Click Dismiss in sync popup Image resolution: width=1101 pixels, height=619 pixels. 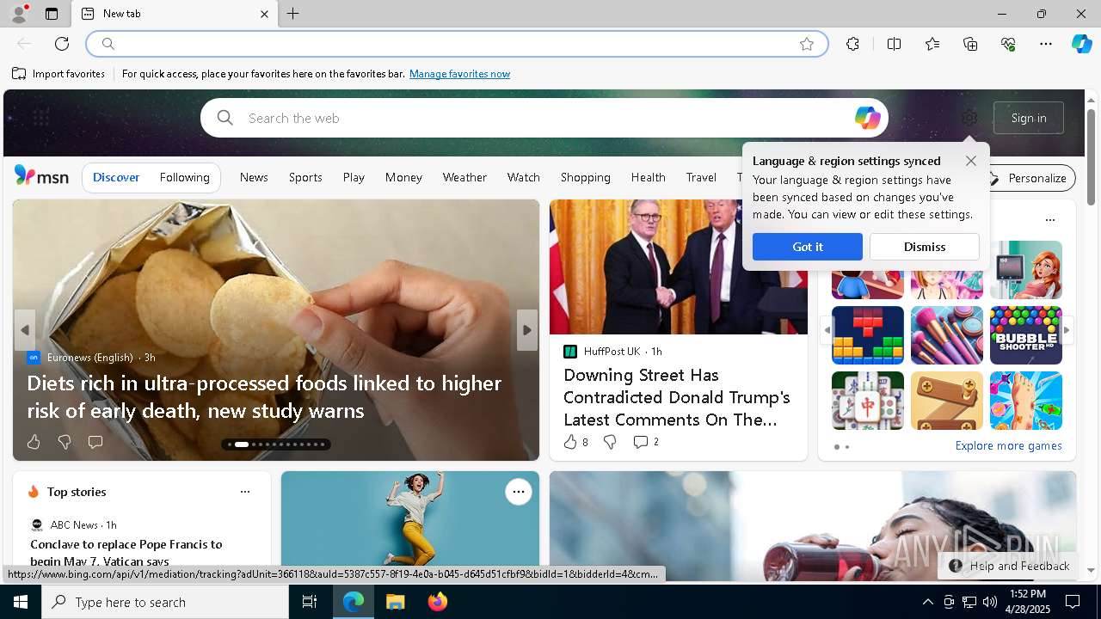click(x=925, y=247)
